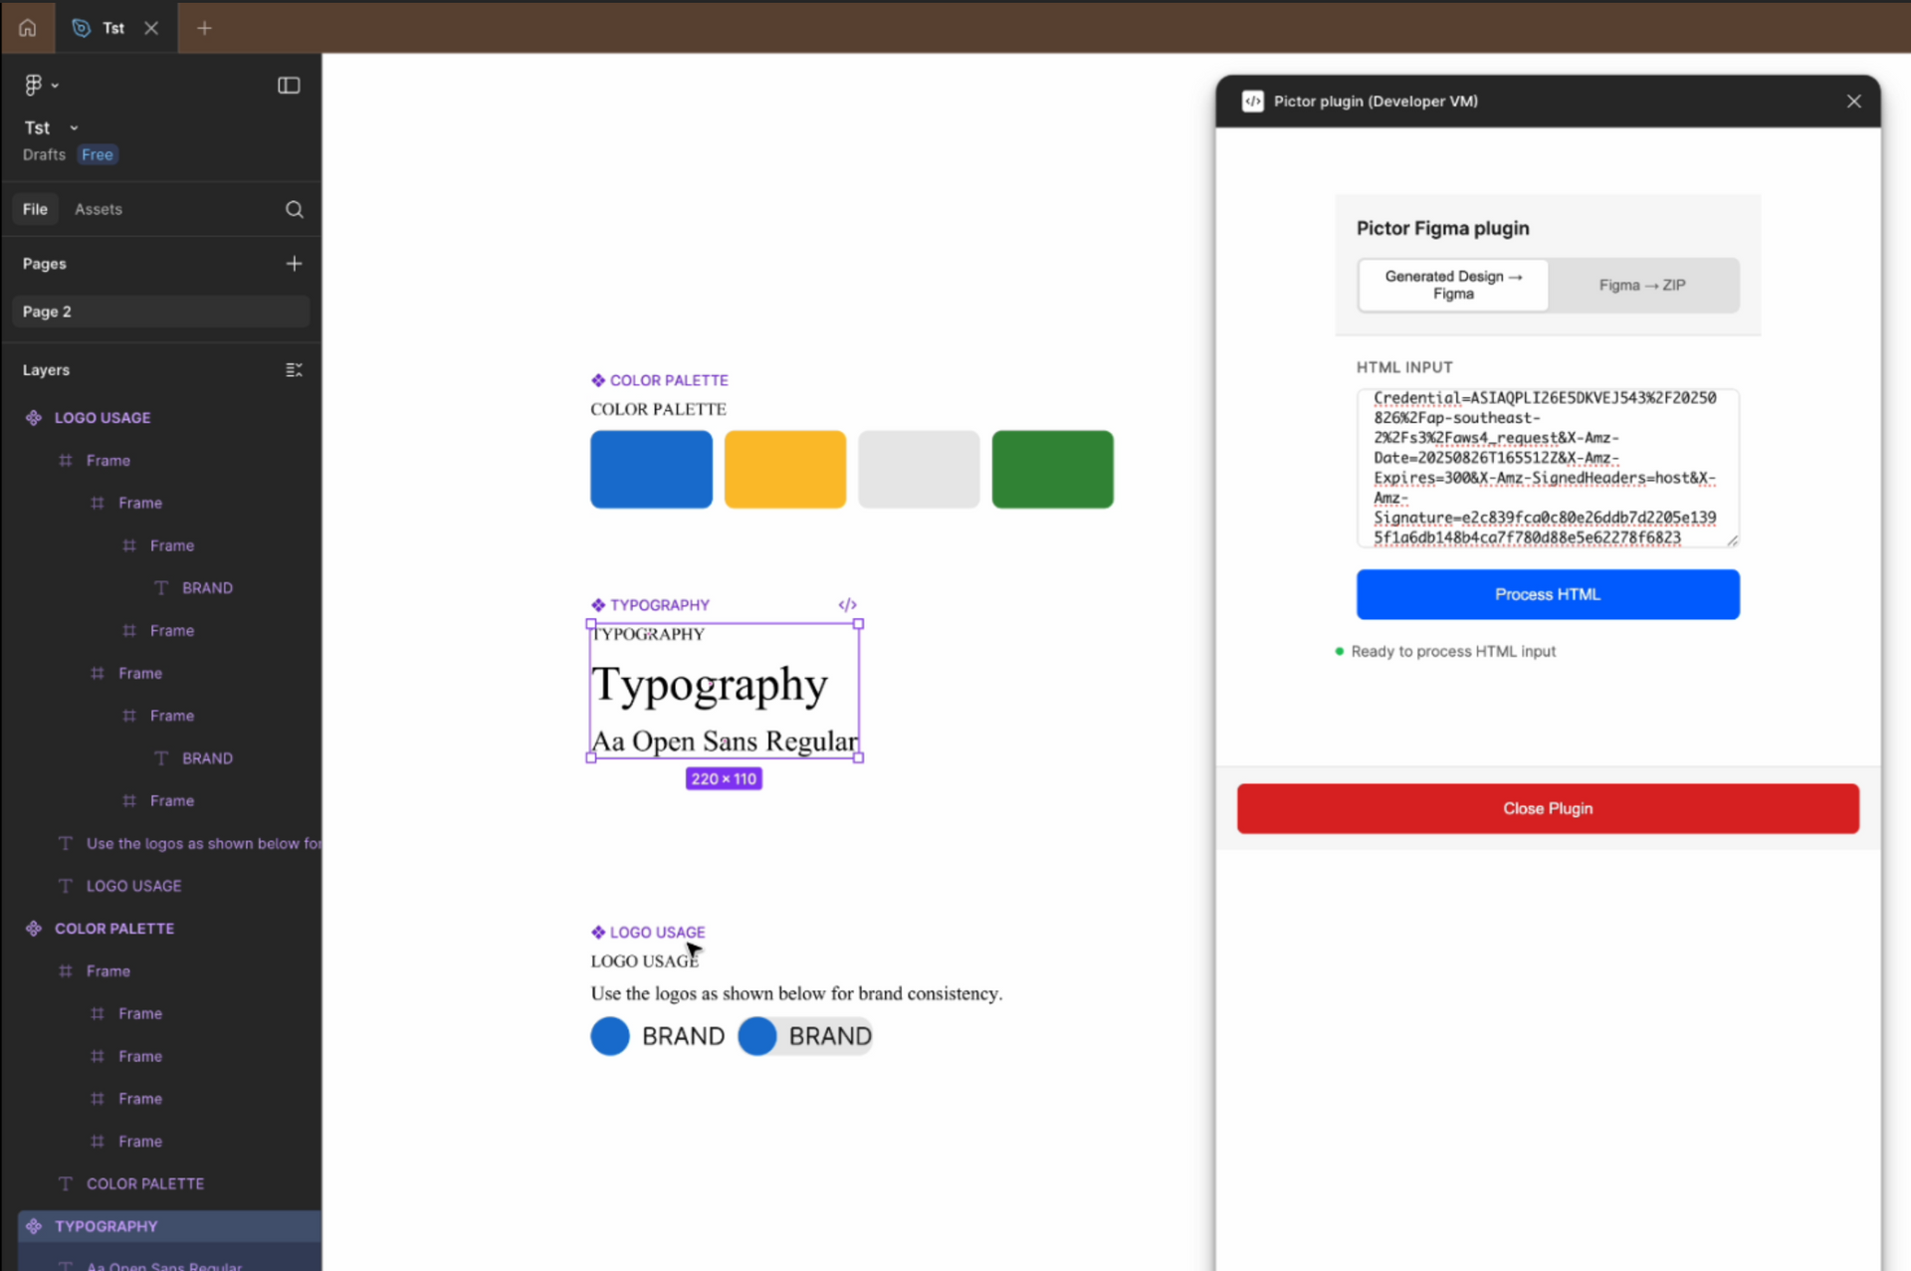This screenshot has width=1911, height=1271.
Task: Select the File tab
Action: 35,209
